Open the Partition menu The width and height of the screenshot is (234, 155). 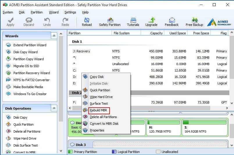[x=37, y=12]
